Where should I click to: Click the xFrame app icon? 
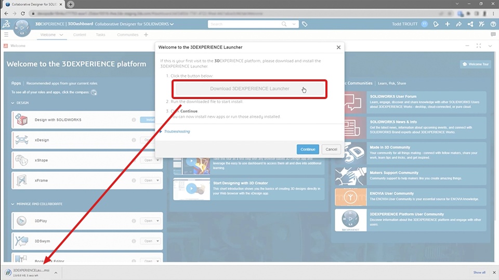tap(22, 180)
